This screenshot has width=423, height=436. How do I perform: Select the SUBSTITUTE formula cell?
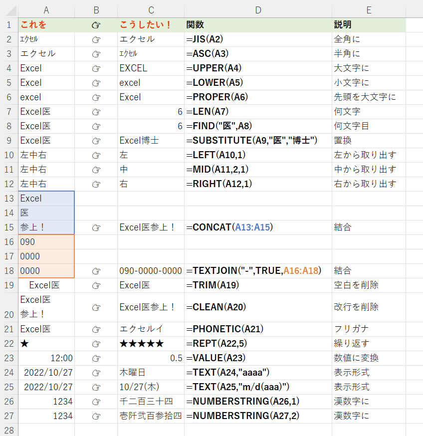(258, 141)
